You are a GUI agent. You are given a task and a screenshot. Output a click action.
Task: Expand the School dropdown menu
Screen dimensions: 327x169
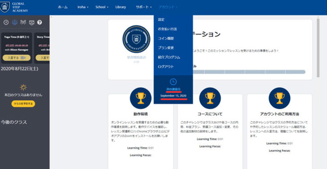[x=102, y=7]
